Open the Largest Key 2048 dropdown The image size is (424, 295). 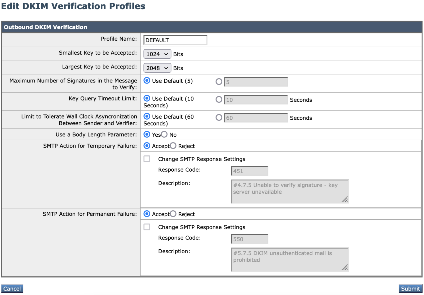pos(157,68)
